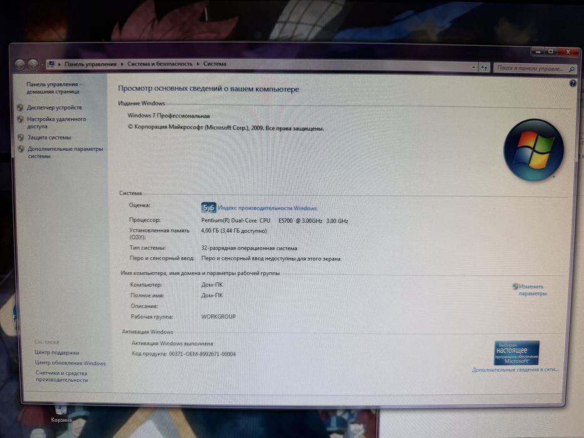Refresh the address bar view
584x438 pixels.
click(484, 68)
